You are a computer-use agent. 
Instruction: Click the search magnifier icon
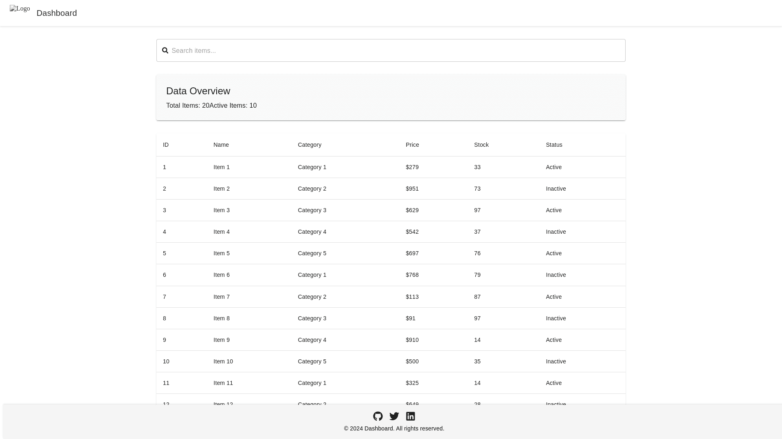pos(165,50)
